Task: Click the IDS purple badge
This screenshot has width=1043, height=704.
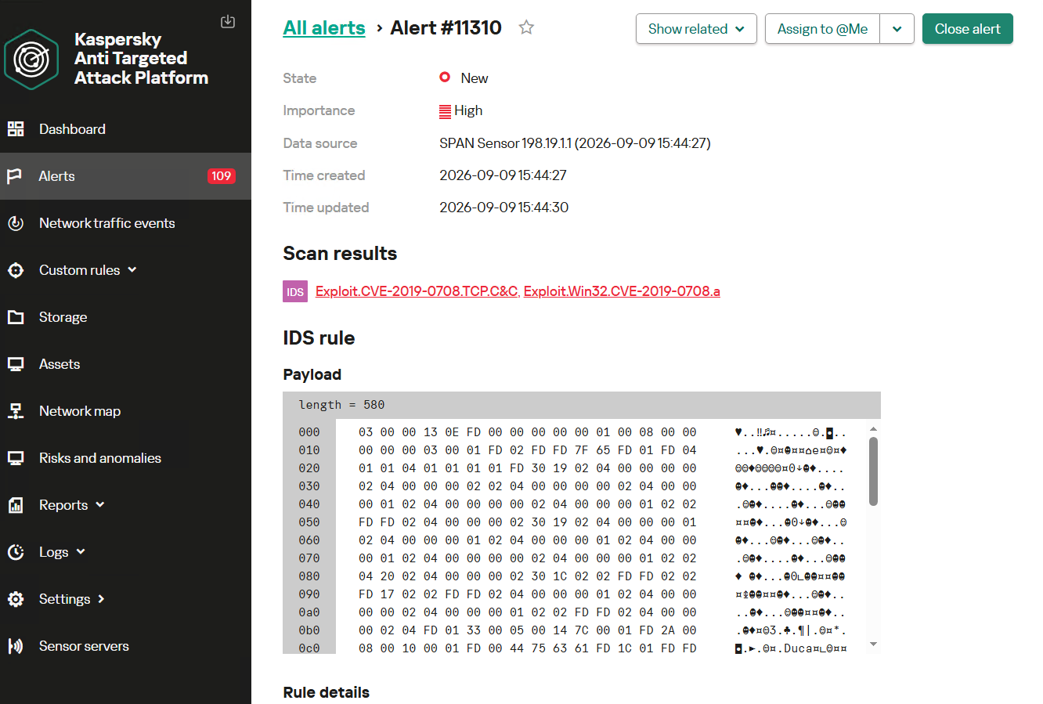Action: (295, 291)
